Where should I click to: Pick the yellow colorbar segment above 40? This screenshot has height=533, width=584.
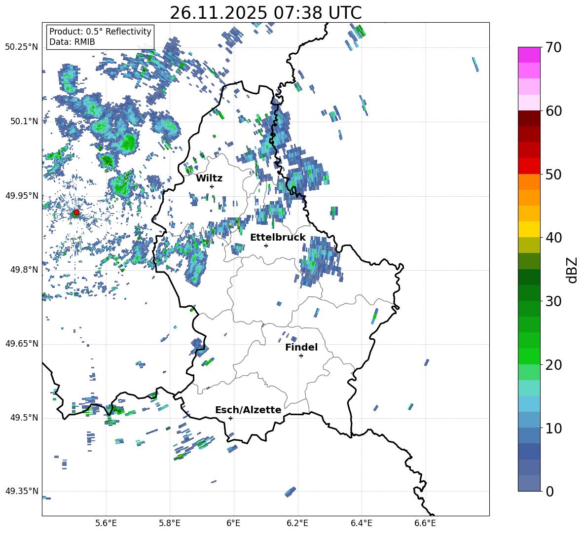click(x=529, y=229)
